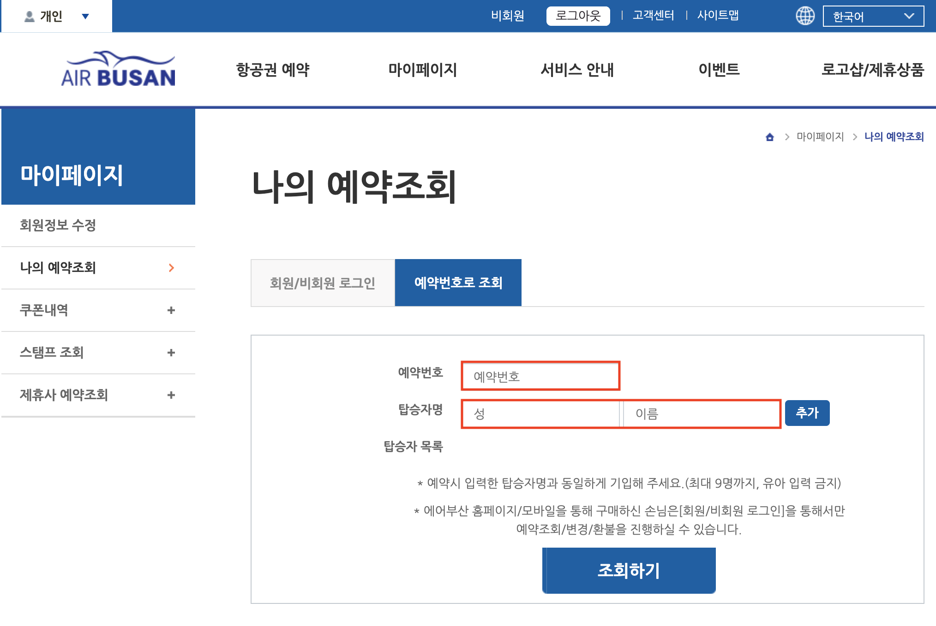
Task: Expand 제휴사 예약조회 with its plus icon
Action: coord(171,395)
